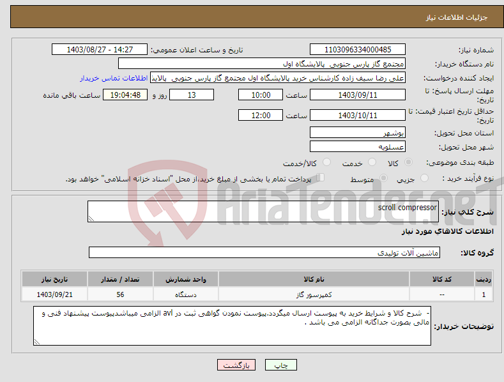Click the delivery city field عسلویه
504x382 pixels.
click(x=358, y=147)
